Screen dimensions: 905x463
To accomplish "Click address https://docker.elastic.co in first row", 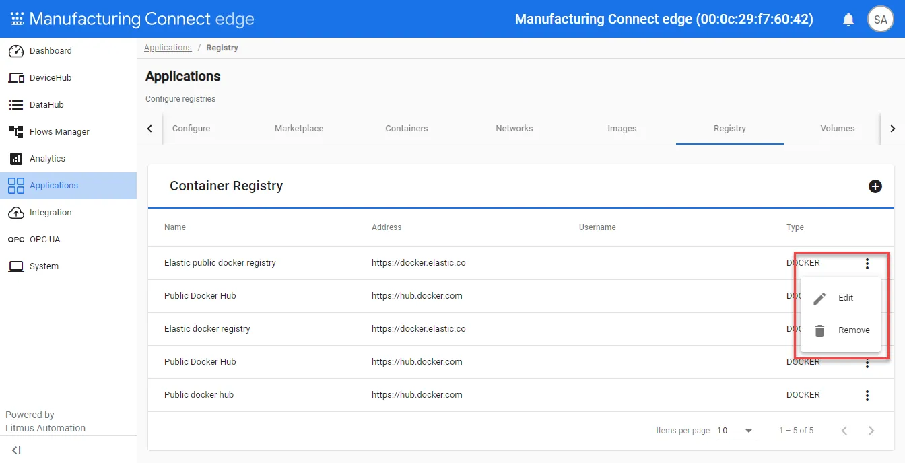I will pos(419,263).
